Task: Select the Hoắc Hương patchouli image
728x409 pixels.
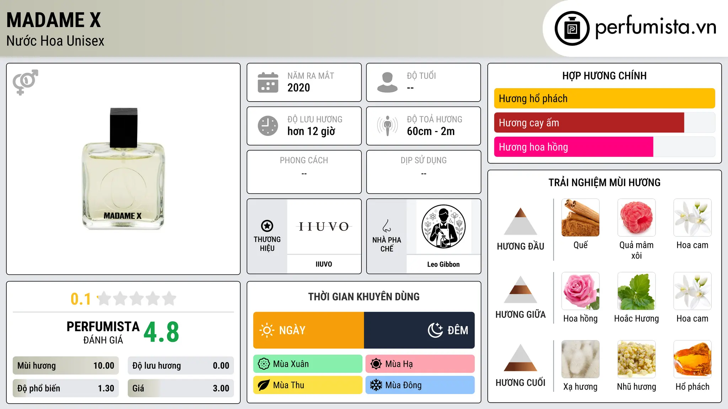Action: tap(637, 291)
